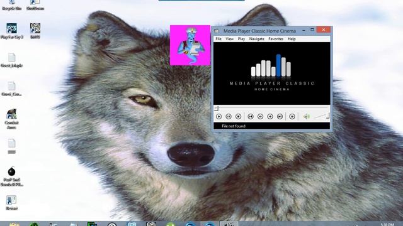Minimize the Media Player Classic window

tap(304, 30)
